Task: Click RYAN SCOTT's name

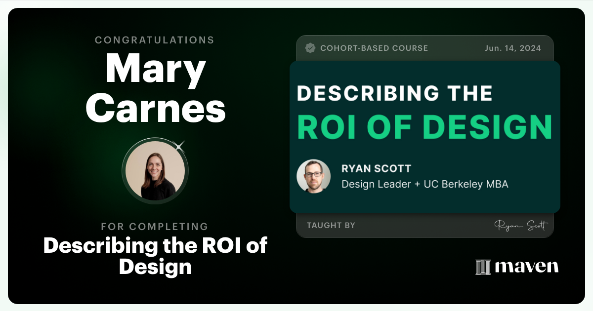Action: click(377, 168)
